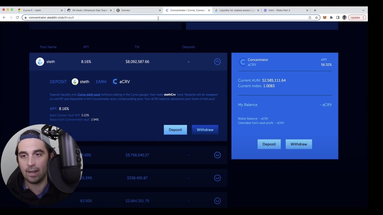
Task: Click the Deposit button in the steth panel
Action: (175, 130)
